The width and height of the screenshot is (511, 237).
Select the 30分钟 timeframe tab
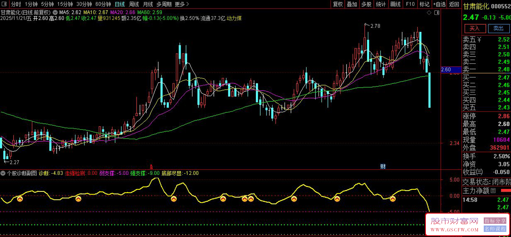84,4
